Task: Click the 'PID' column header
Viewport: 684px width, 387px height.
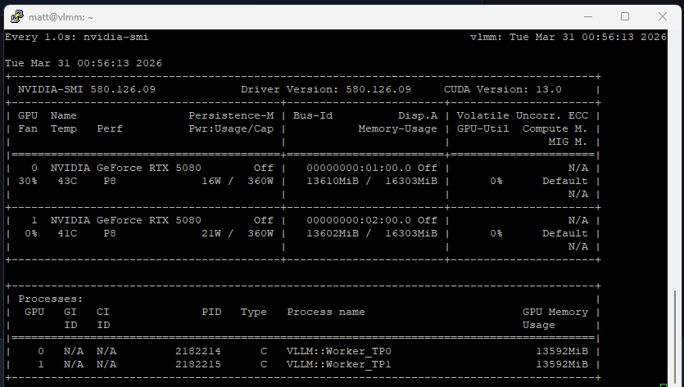Action: pos(211,312)
